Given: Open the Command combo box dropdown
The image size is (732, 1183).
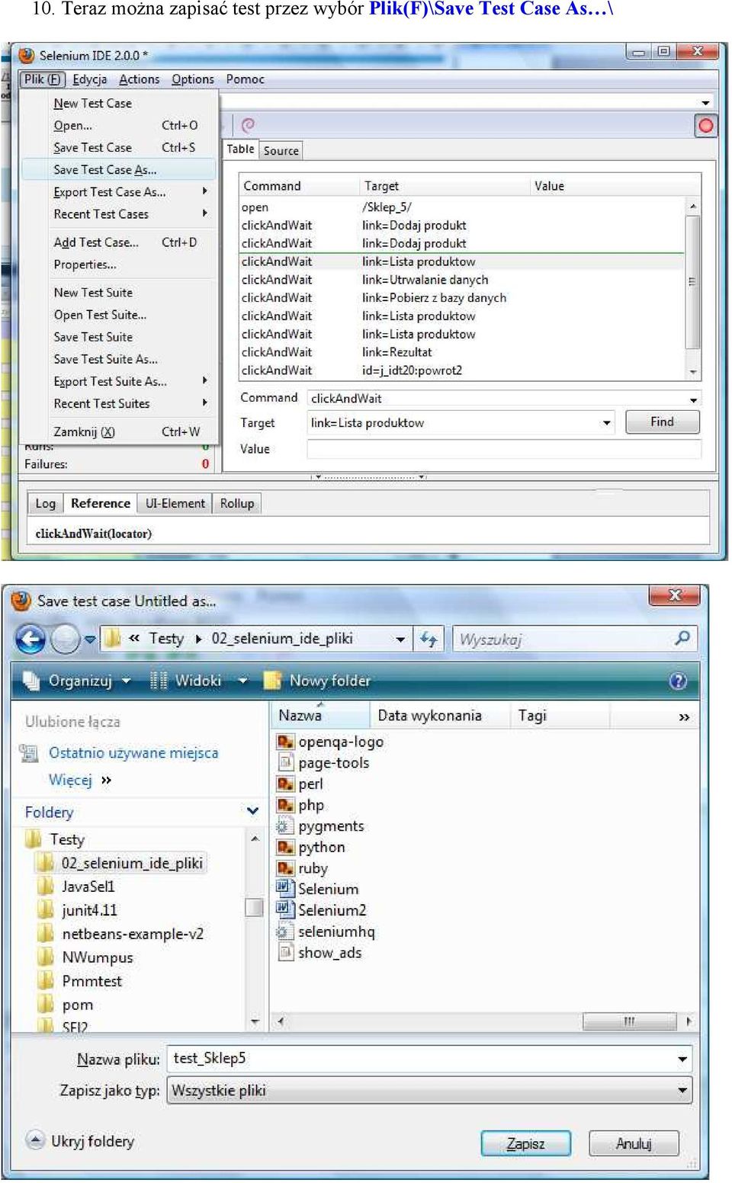Looking at the screenshot, I should tap(693, 399).
